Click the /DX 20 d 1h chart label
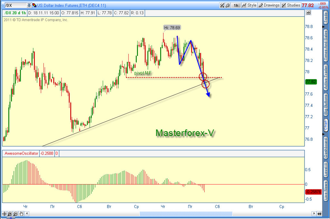Viewport: 330px width, 219px height. click(x=15, y=13)
